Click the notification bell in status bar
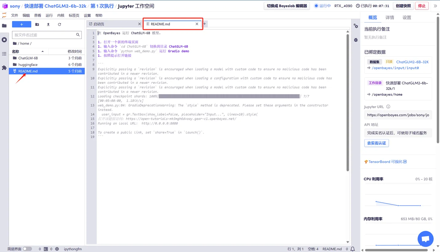 tap(353, 249)
